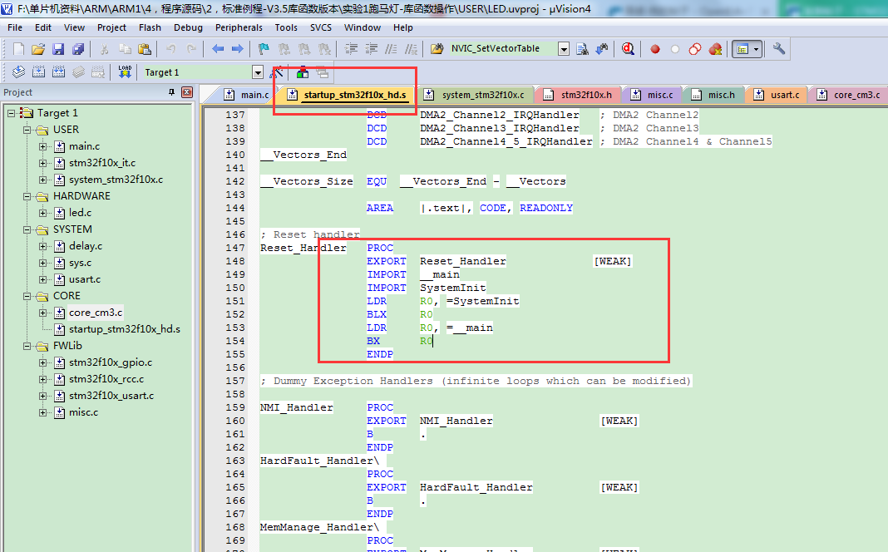Image resolution: width=888 pixels, height=552 pixels.
Task: Click the 'NMI_Handler' label on line 159
Action: pyautogui.click(x=296, y=407)
